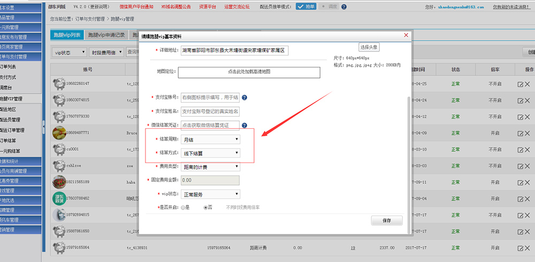Expand the vip状态 dropdown showing 正常服务
The height and width of the screenshot is (262, 535).
210,194
